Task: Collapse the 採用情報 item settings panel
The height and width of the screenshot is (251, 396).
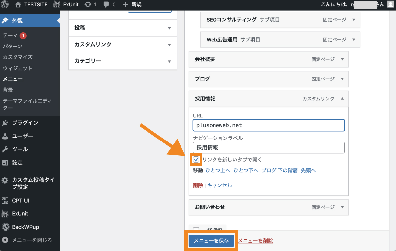Action: tap(342, 99)
